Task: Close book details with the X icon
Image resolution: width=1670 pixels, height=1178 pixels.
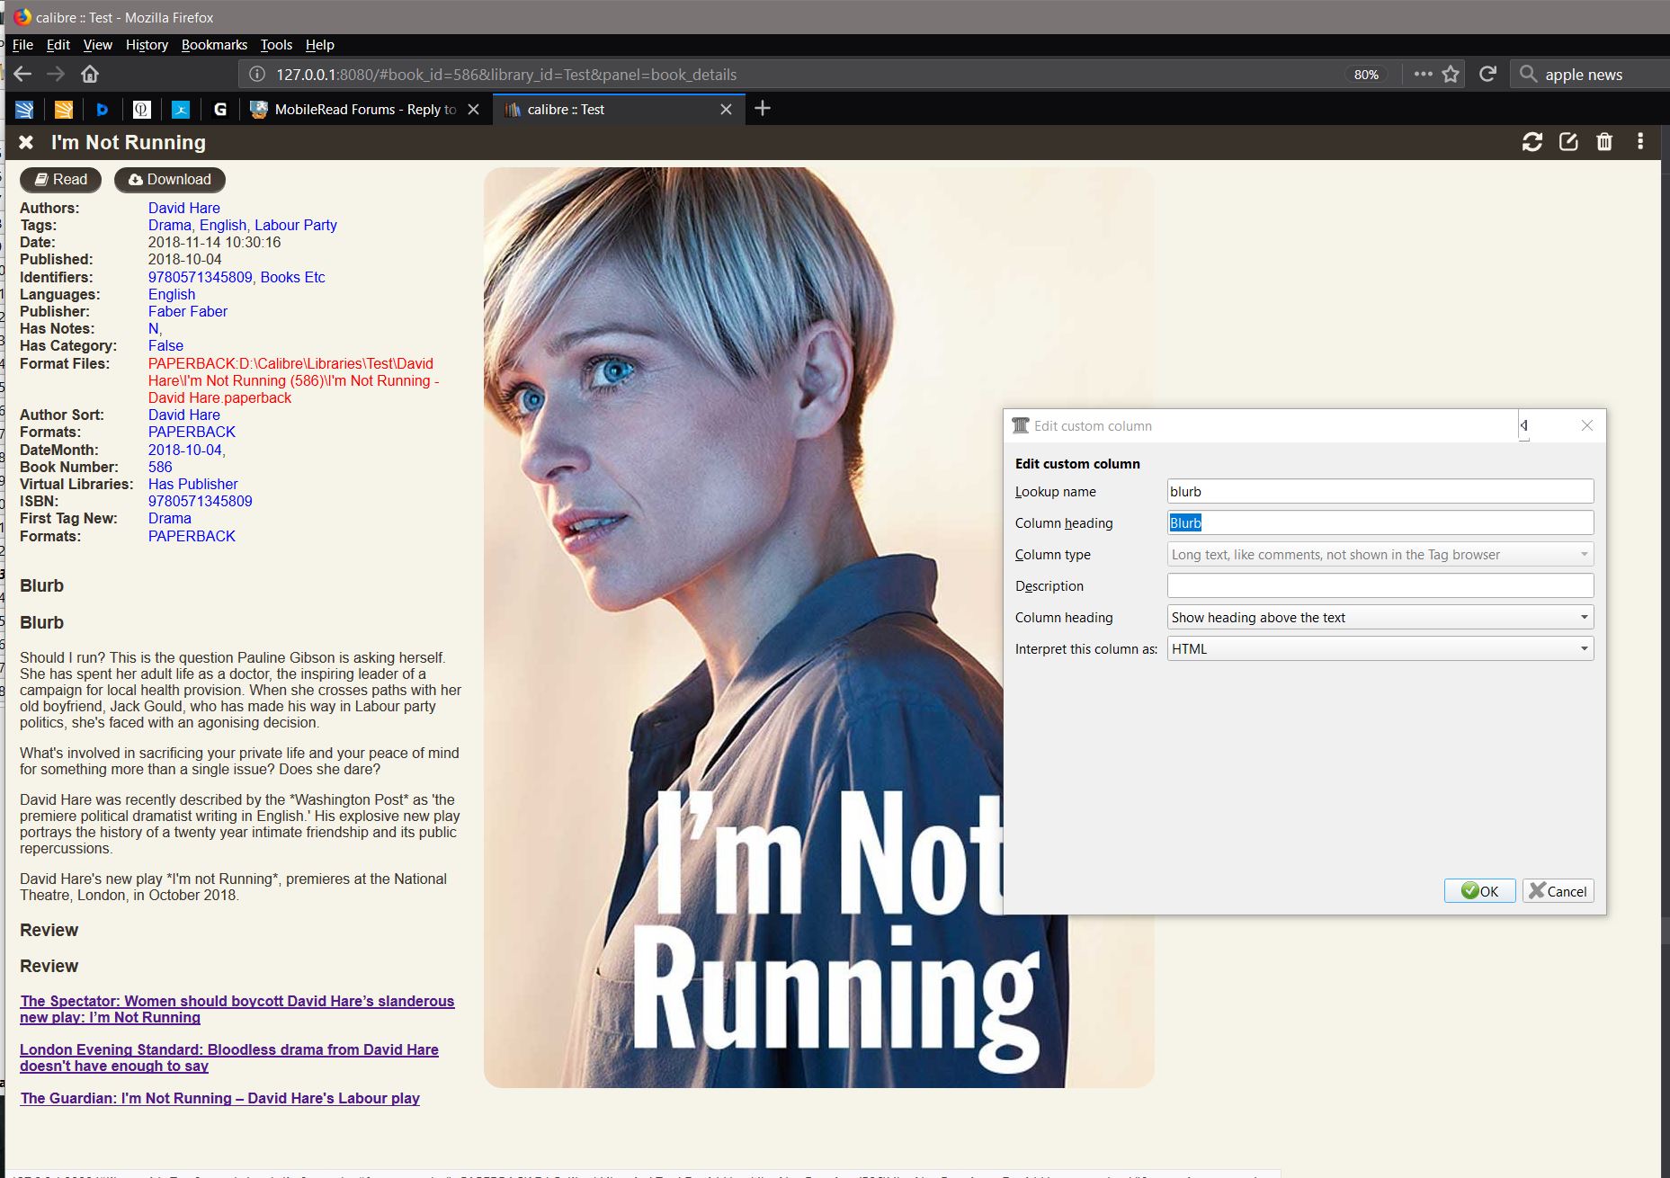Action: click(26, 142)
